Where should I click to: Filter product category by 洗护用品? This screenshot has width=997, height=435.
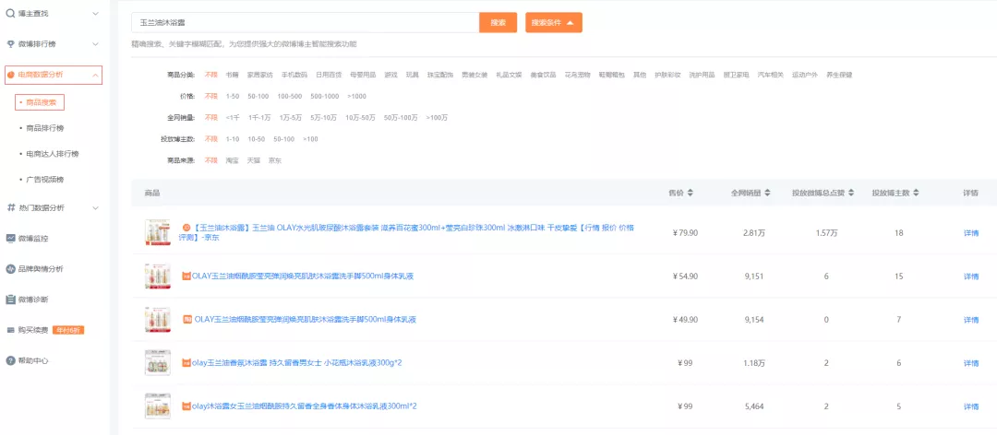coord(702,75)
